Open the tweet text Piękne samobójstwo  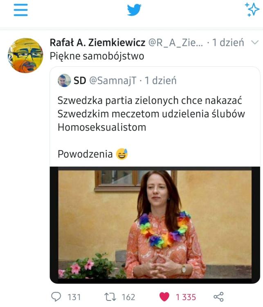97,56
